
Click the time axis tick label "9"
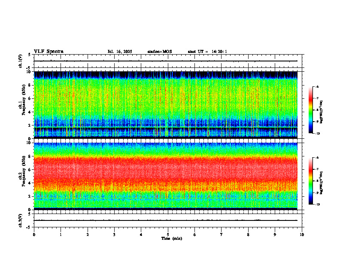pos(275,235)
